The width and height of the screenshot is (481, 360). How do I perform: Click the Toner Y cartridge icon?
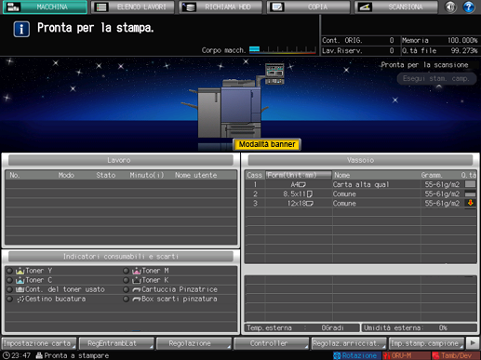(20, 271)
